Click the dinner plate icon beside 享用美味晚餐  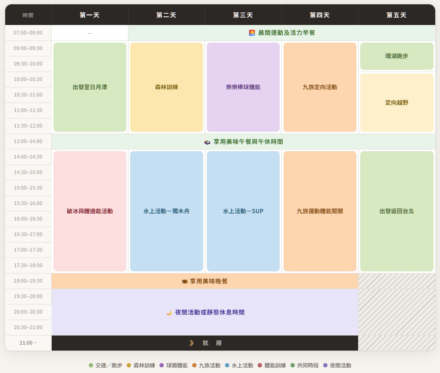(x=184, y=281)
